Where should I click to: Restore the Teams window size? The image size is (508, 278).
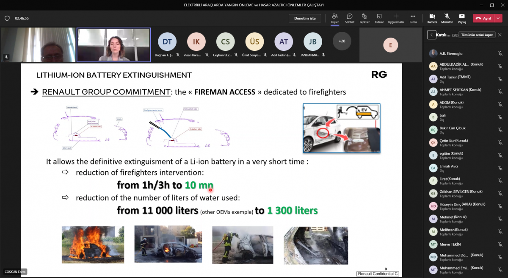(x=492, y=5)
